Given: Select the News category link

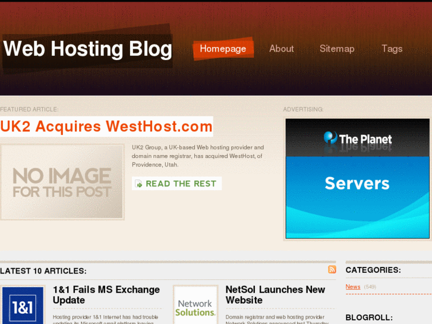Looking at the screenshot, I should [353, 287].
